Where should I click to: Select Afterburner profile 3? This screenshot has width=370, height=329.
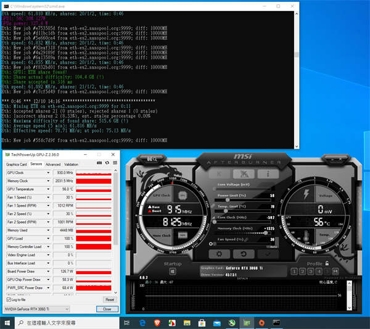point(311,272)
